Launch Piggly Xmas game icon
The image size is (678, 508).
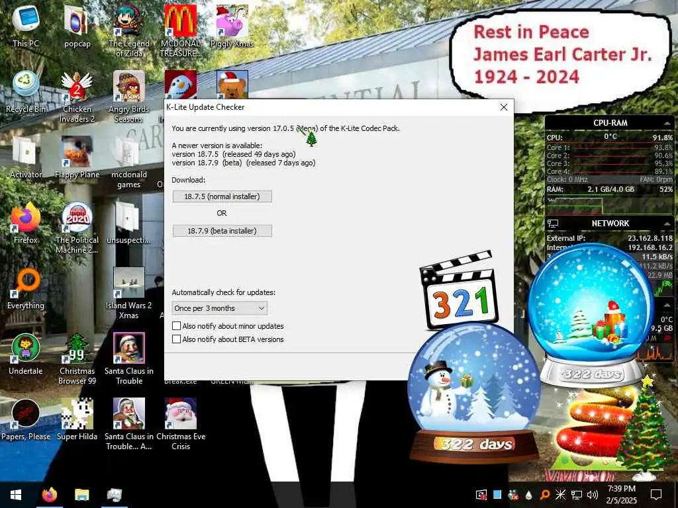[x=232, y=26]
